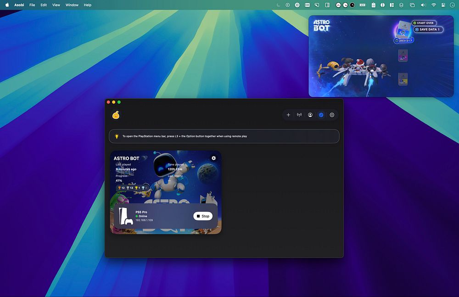Open the View menu
459x297 pixels.
click(x=56, y=5)
